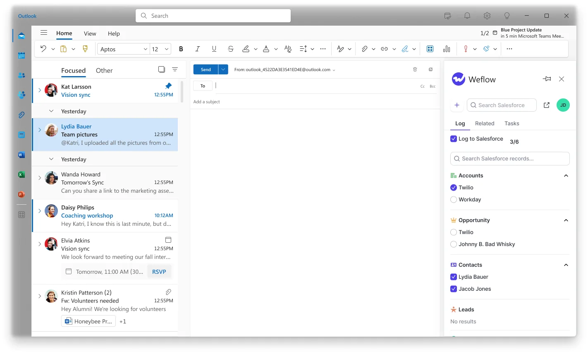Open the Send options dropdown arrow

click(x=223, y=69)
